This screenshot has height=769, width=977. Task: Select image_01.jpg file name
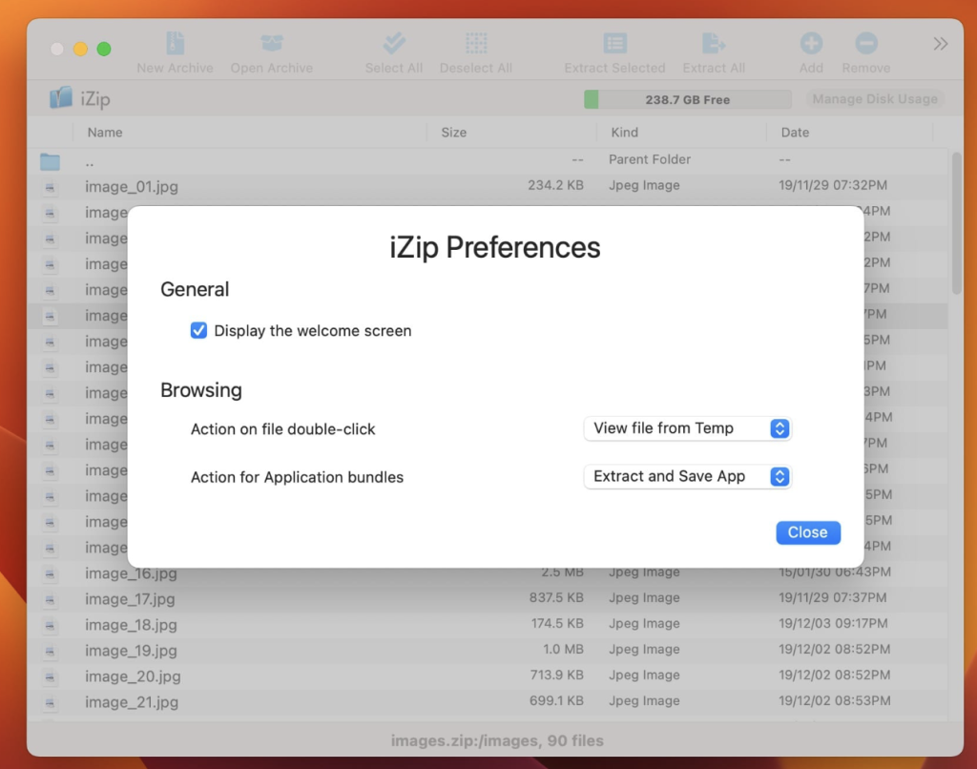(132, 186)
